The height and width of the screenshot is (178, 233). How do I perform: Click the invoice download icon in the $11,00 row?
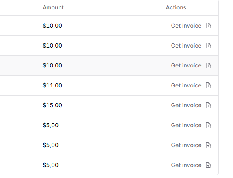coord(208,85)
